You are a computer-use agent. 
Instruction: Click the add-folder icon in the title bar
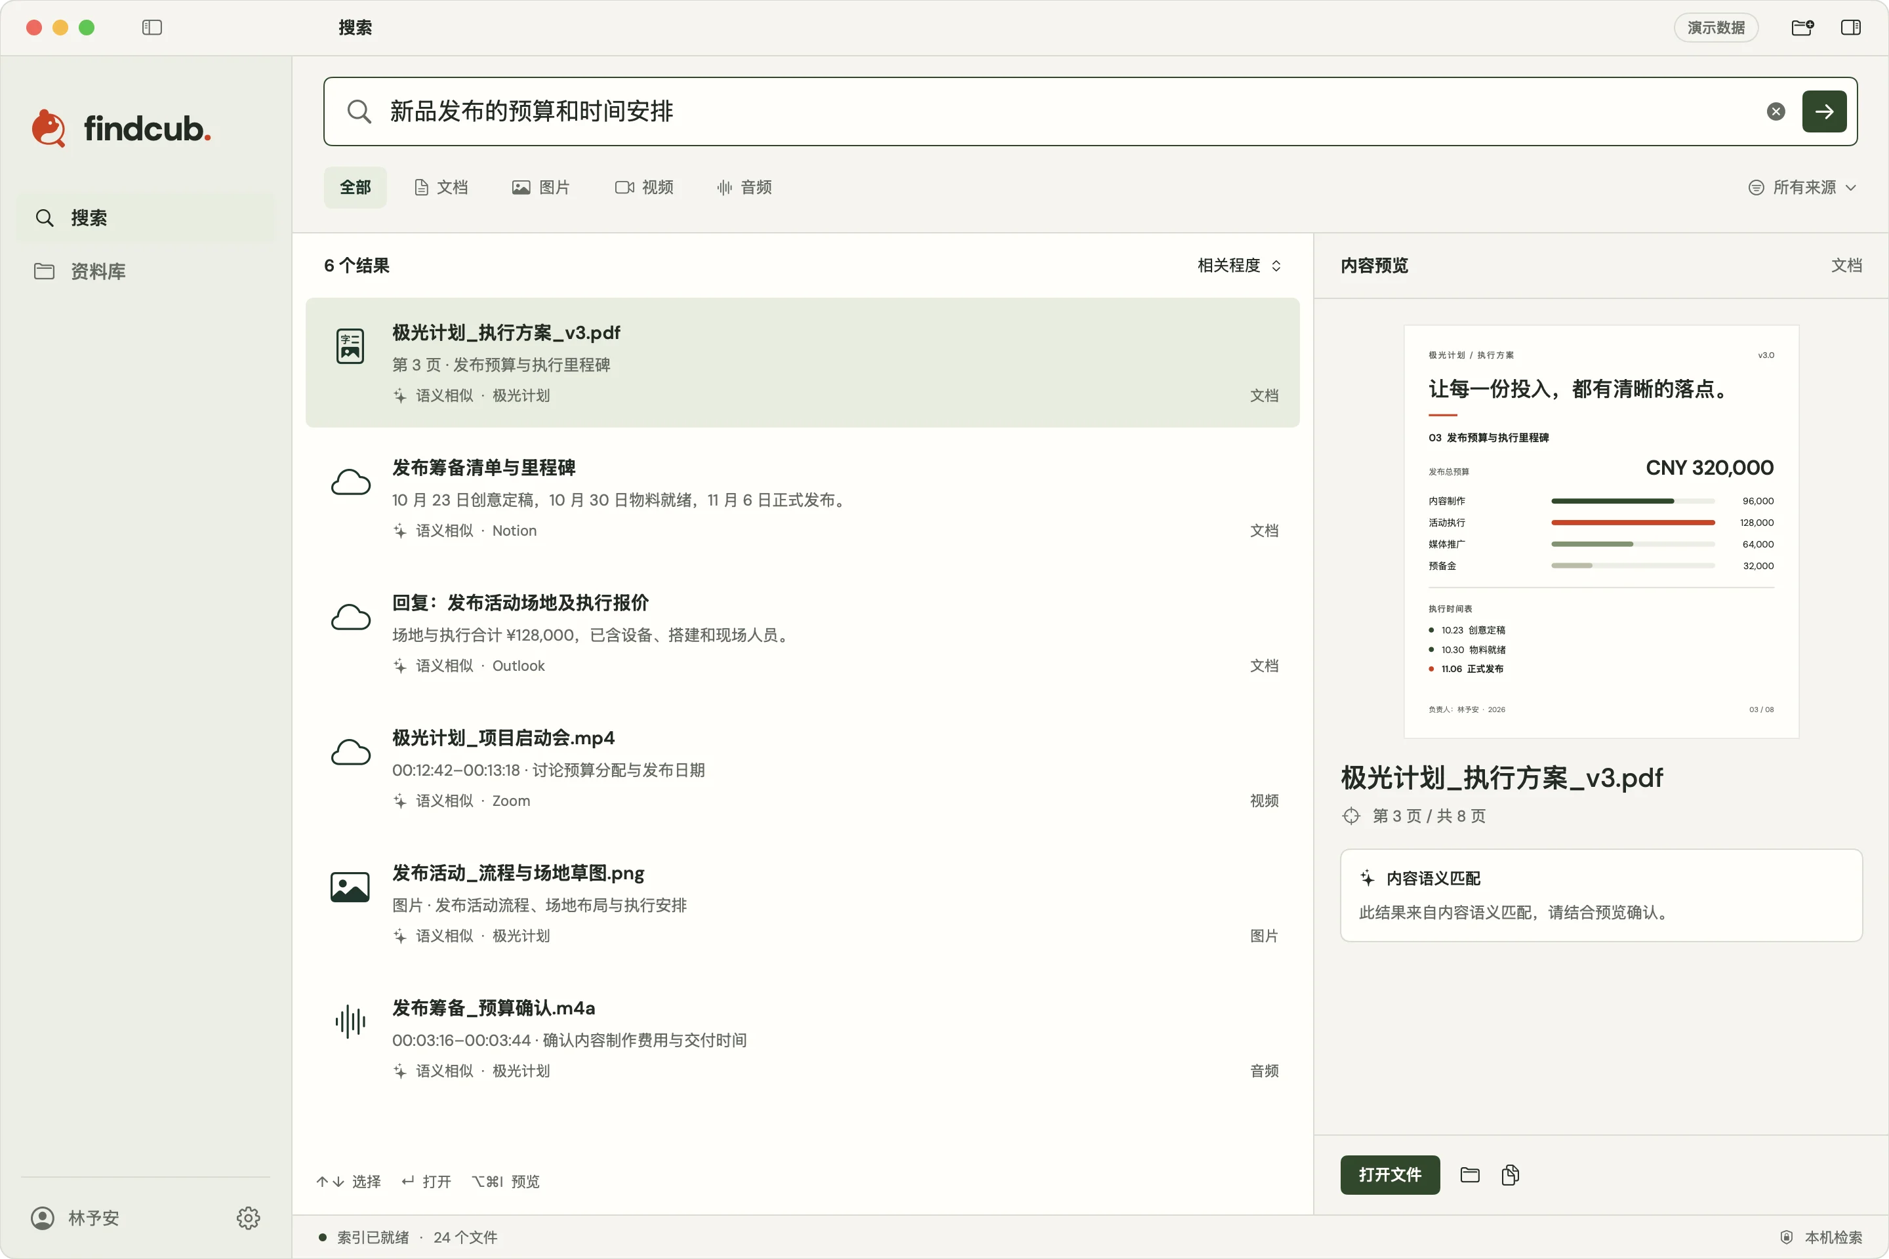[x=1802, y=28]
